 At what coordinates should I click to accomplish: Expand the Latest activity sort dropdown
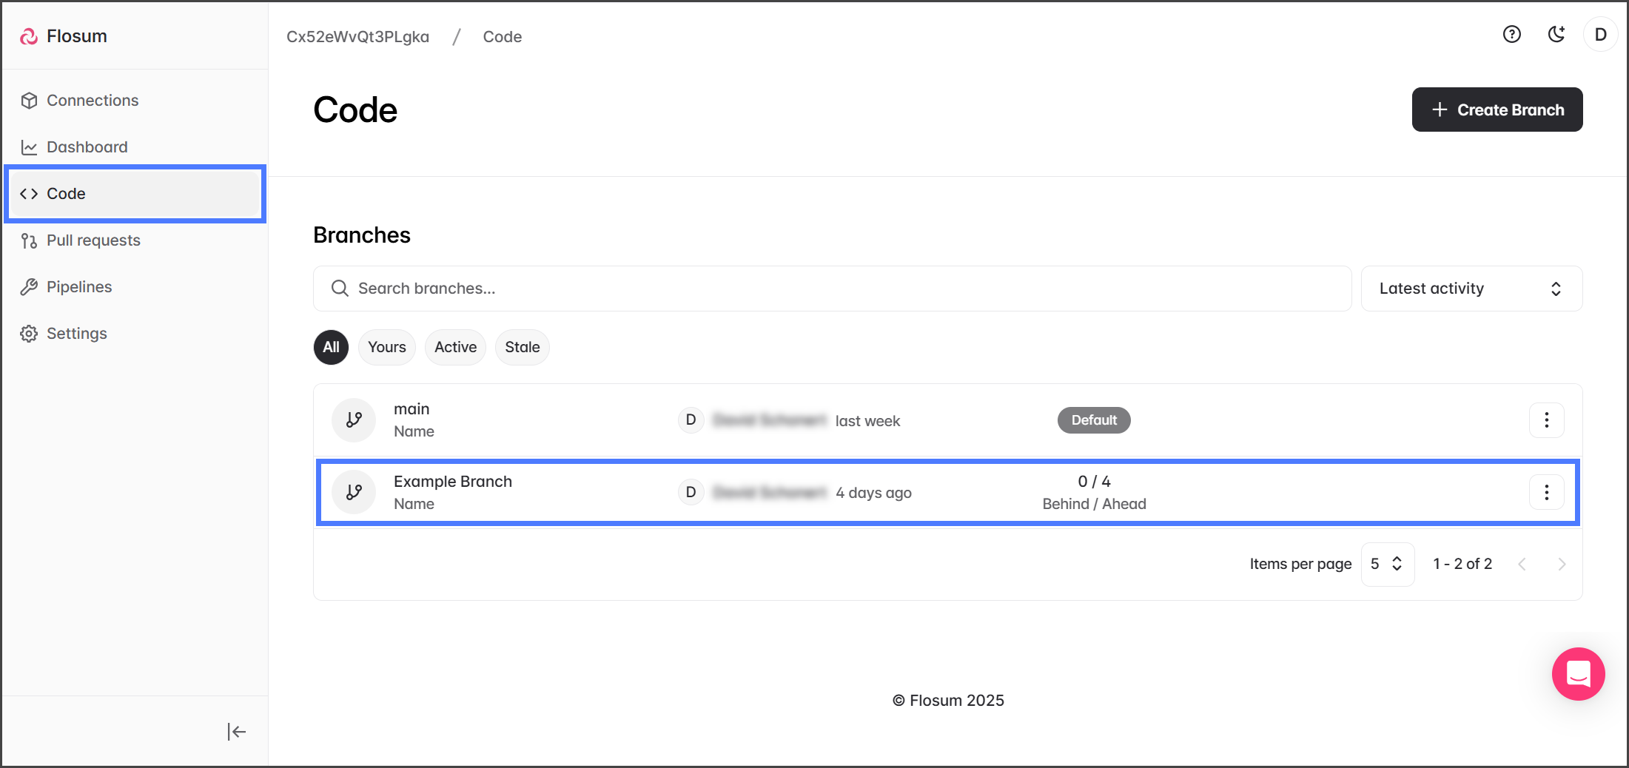pos(1471,289)
